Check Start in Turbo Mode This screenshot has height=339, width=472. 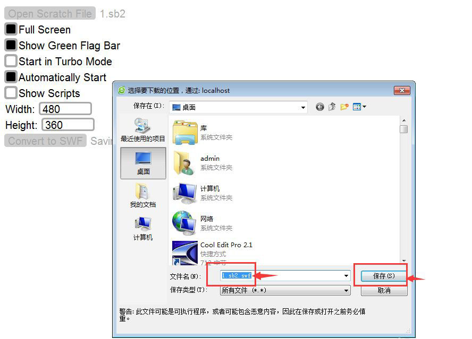coord(10,61)
